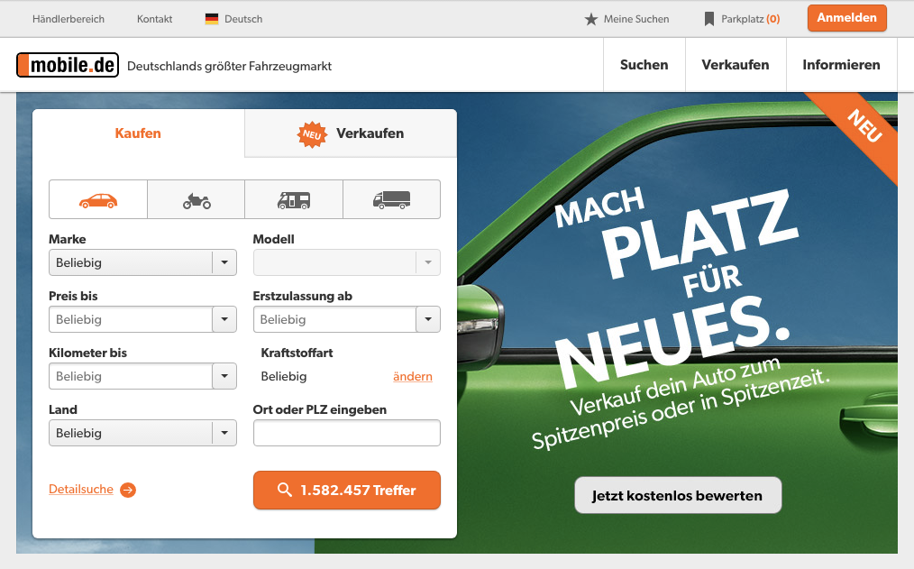Select the car vehicle type icon
This screenshot has width=914, height=569.
coord(98,200)
